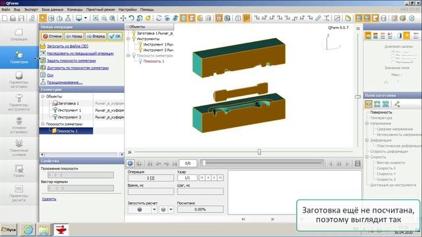Select the orange arrow pointer tool
This screenshot has height=237, width=422.
pos(42,18)
